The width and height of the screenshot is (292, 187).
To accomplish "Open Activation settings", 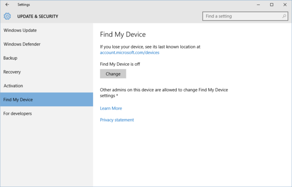I will click(x=46, y=86).
